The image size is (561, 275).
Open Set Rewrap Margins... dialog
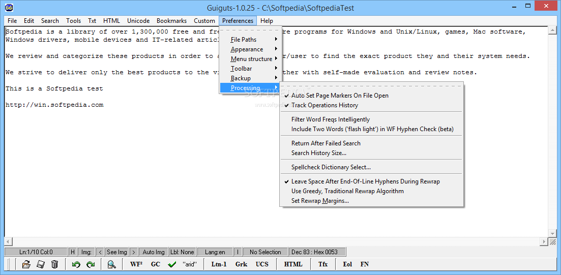[371, 201]
